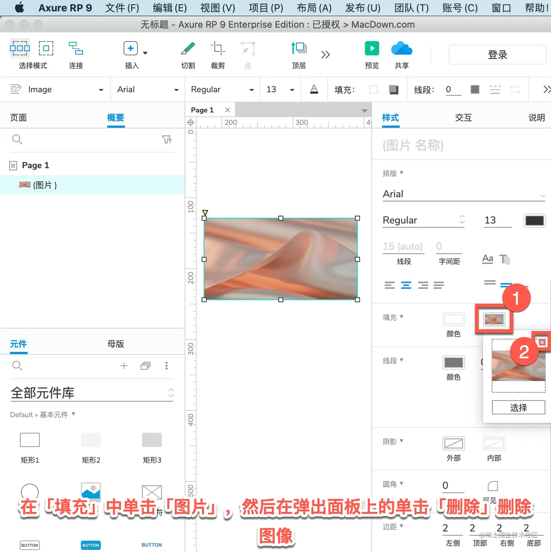Screen dimensions: 551x552
Task: Click the inner shadow (内部) icon
Action: pyautogui.click(x=494, y=443)
